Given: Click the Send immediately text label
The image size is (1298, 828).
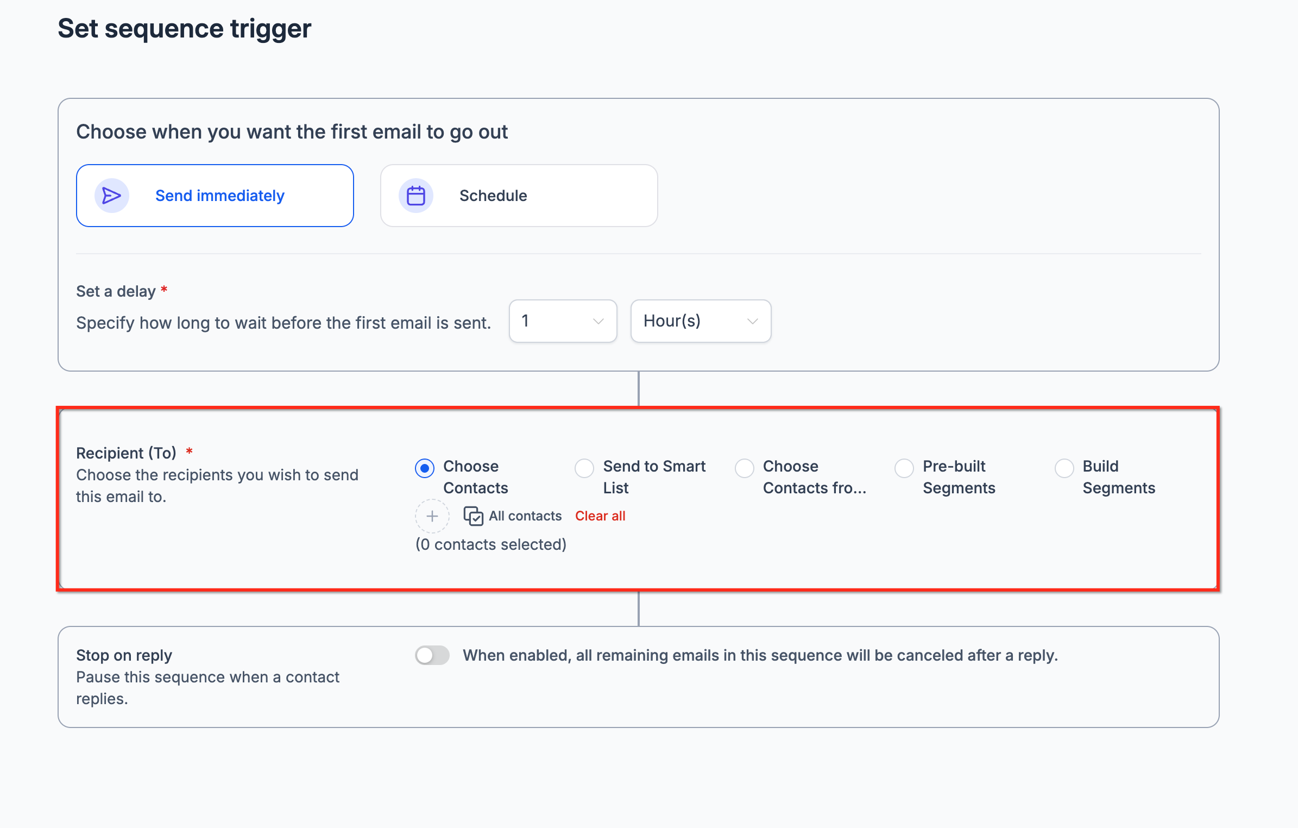Looking at the screenshot, I should pyautogui.click(x=220, y=196).
